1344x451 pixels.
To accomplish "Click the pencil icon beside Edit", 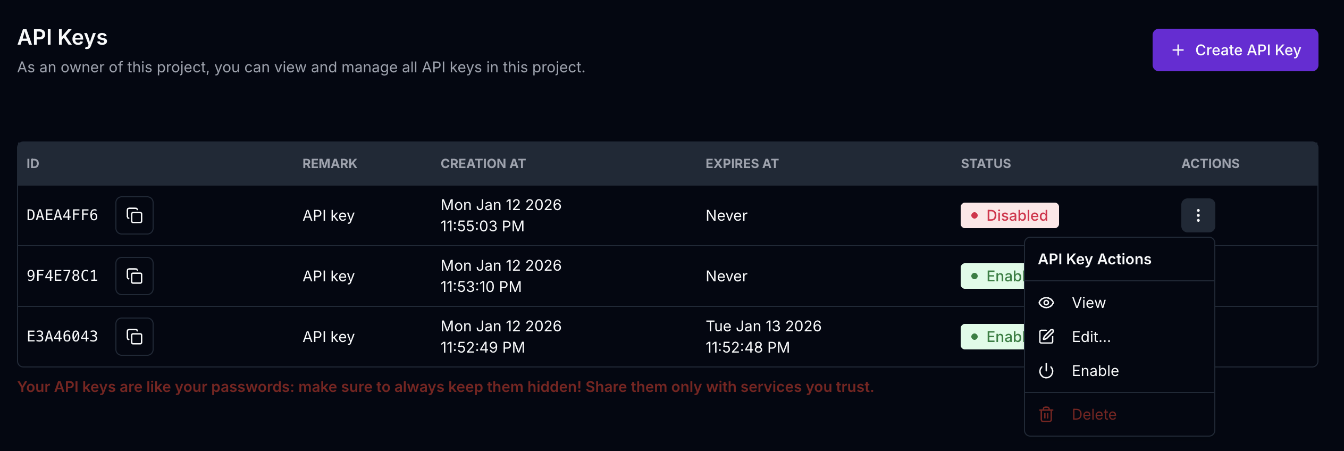I will [x=1046, y=337].
